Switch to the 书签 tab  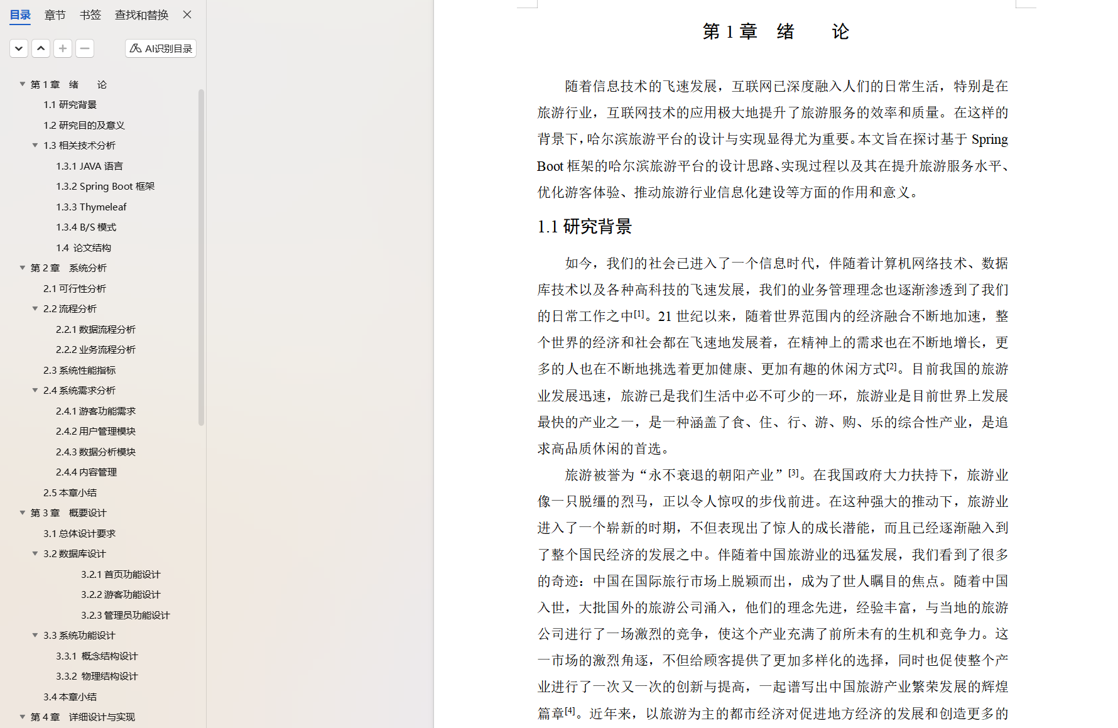click(x=90, y=15)
